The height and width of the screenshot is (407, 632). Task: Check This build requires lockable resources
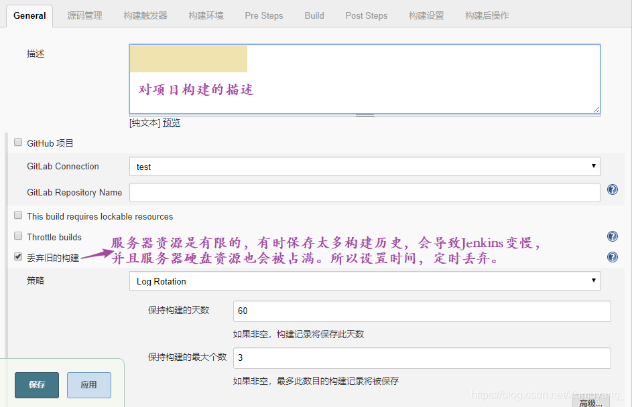tap(18, 215)
